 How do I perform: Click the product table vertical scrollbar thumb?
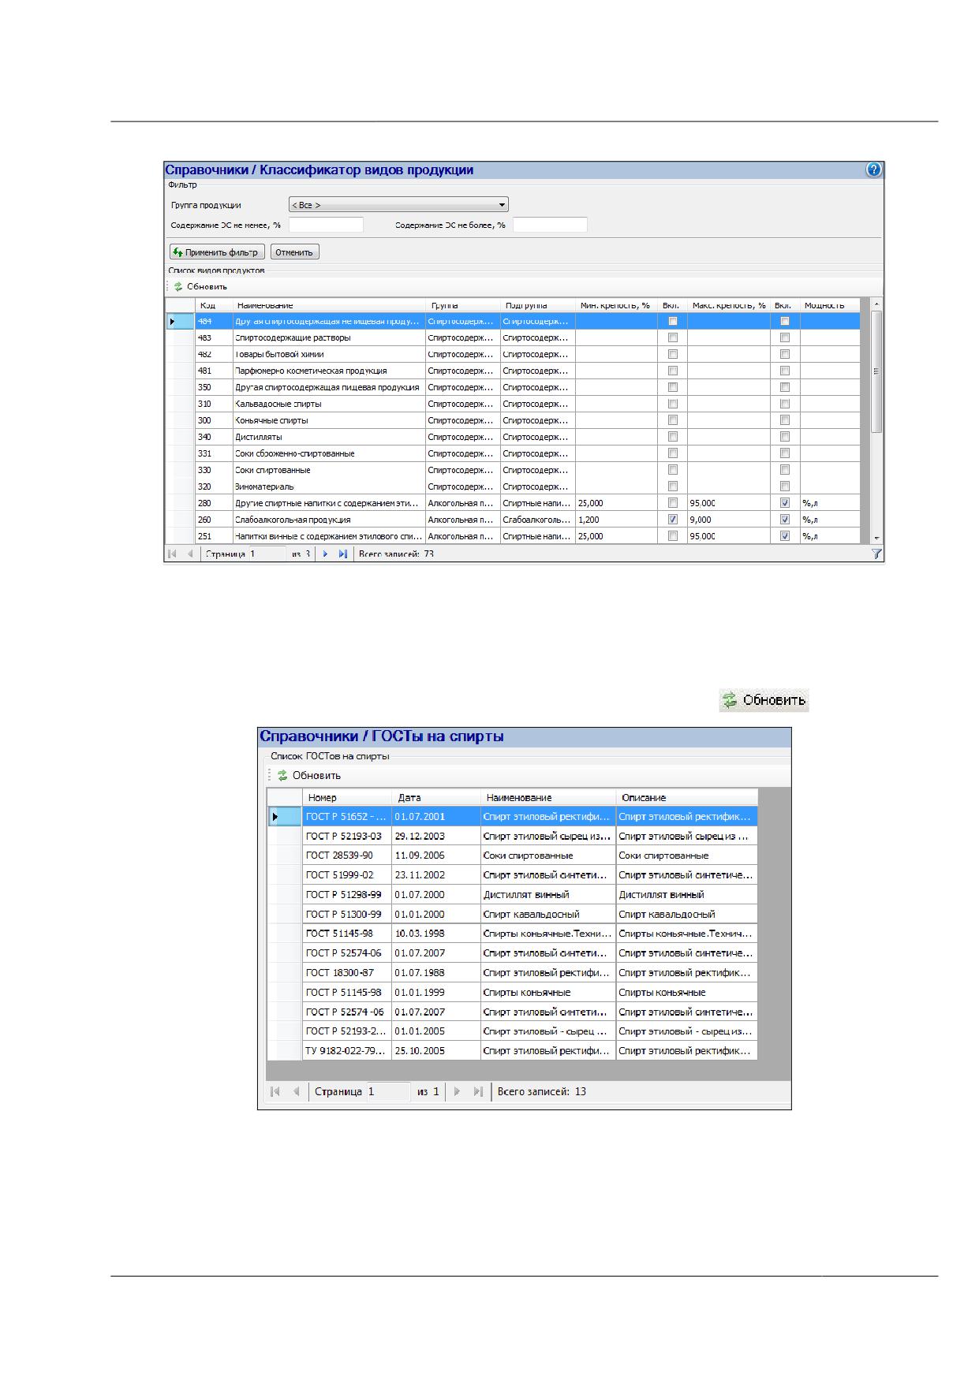pos(876,371)
